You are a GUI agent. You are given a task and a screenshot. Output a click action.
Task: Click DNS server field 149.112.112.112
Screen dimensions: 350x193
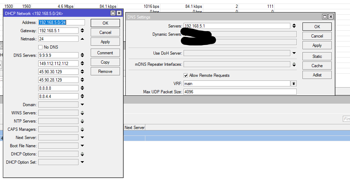point(58,64)
